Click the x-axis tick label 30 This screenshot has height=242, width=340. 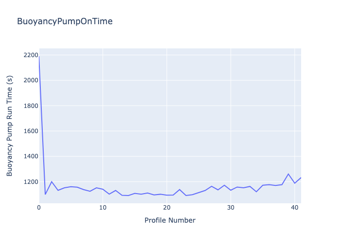click(231, 208)
